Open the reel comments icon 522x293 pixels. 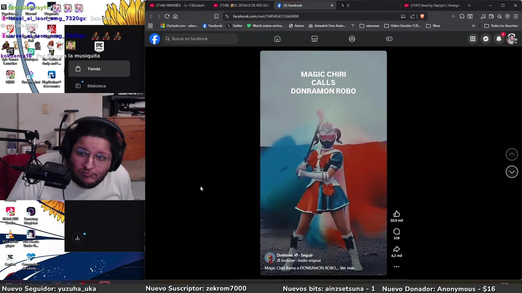396,232
